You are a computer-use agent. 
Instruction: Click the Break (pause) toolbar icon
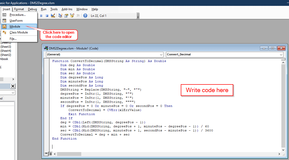[41, 16]
